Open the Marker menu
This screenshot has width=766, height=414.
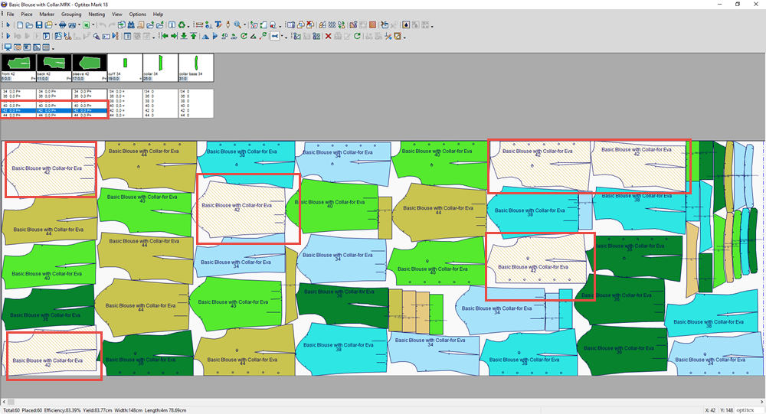[x=47, y=15]
